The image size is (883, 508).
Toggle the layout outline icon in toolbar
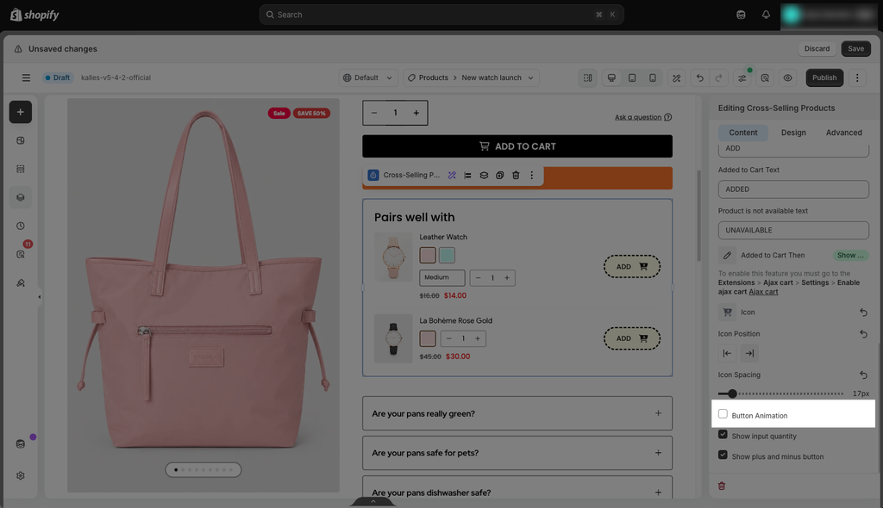[587, 77]
